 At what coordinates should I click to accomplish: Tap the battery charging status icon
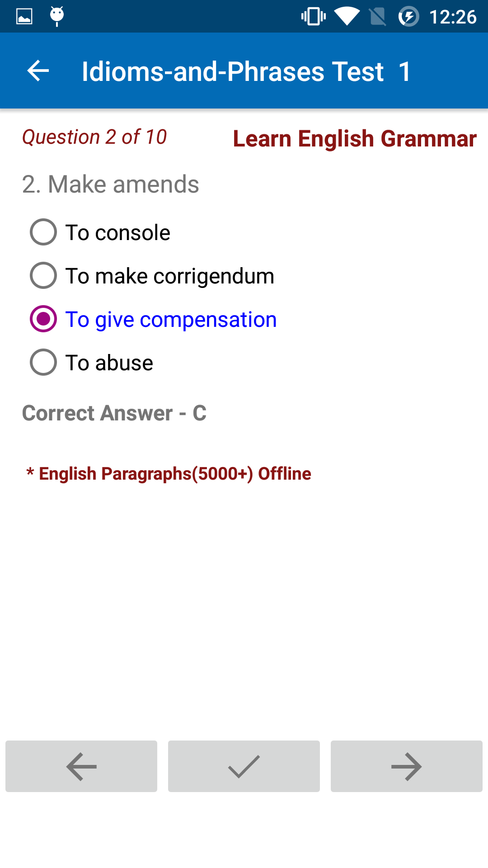408,17
